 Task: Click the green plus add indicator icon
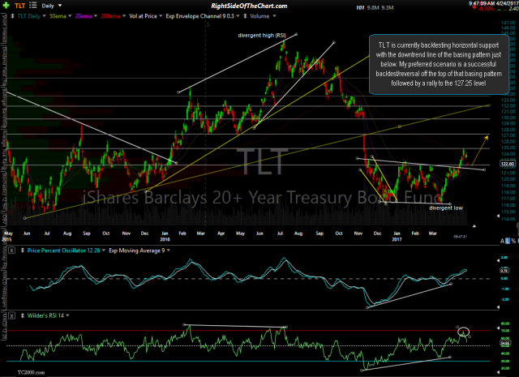coord(6,6)
